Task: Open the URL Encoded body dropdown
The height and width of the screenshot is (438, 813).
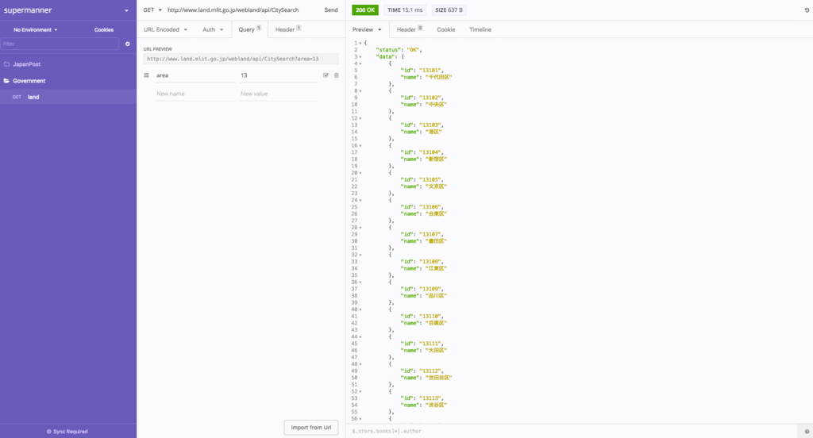Action: pos(165,29)
